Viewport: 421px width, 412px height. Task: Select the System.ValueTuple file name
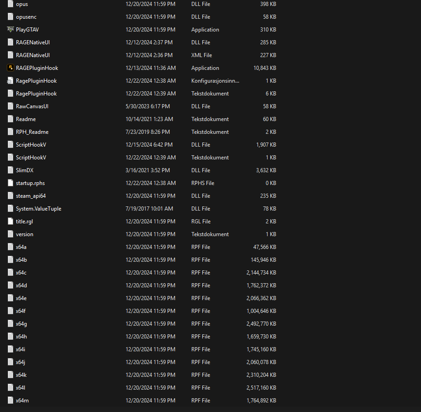(38, 209)
